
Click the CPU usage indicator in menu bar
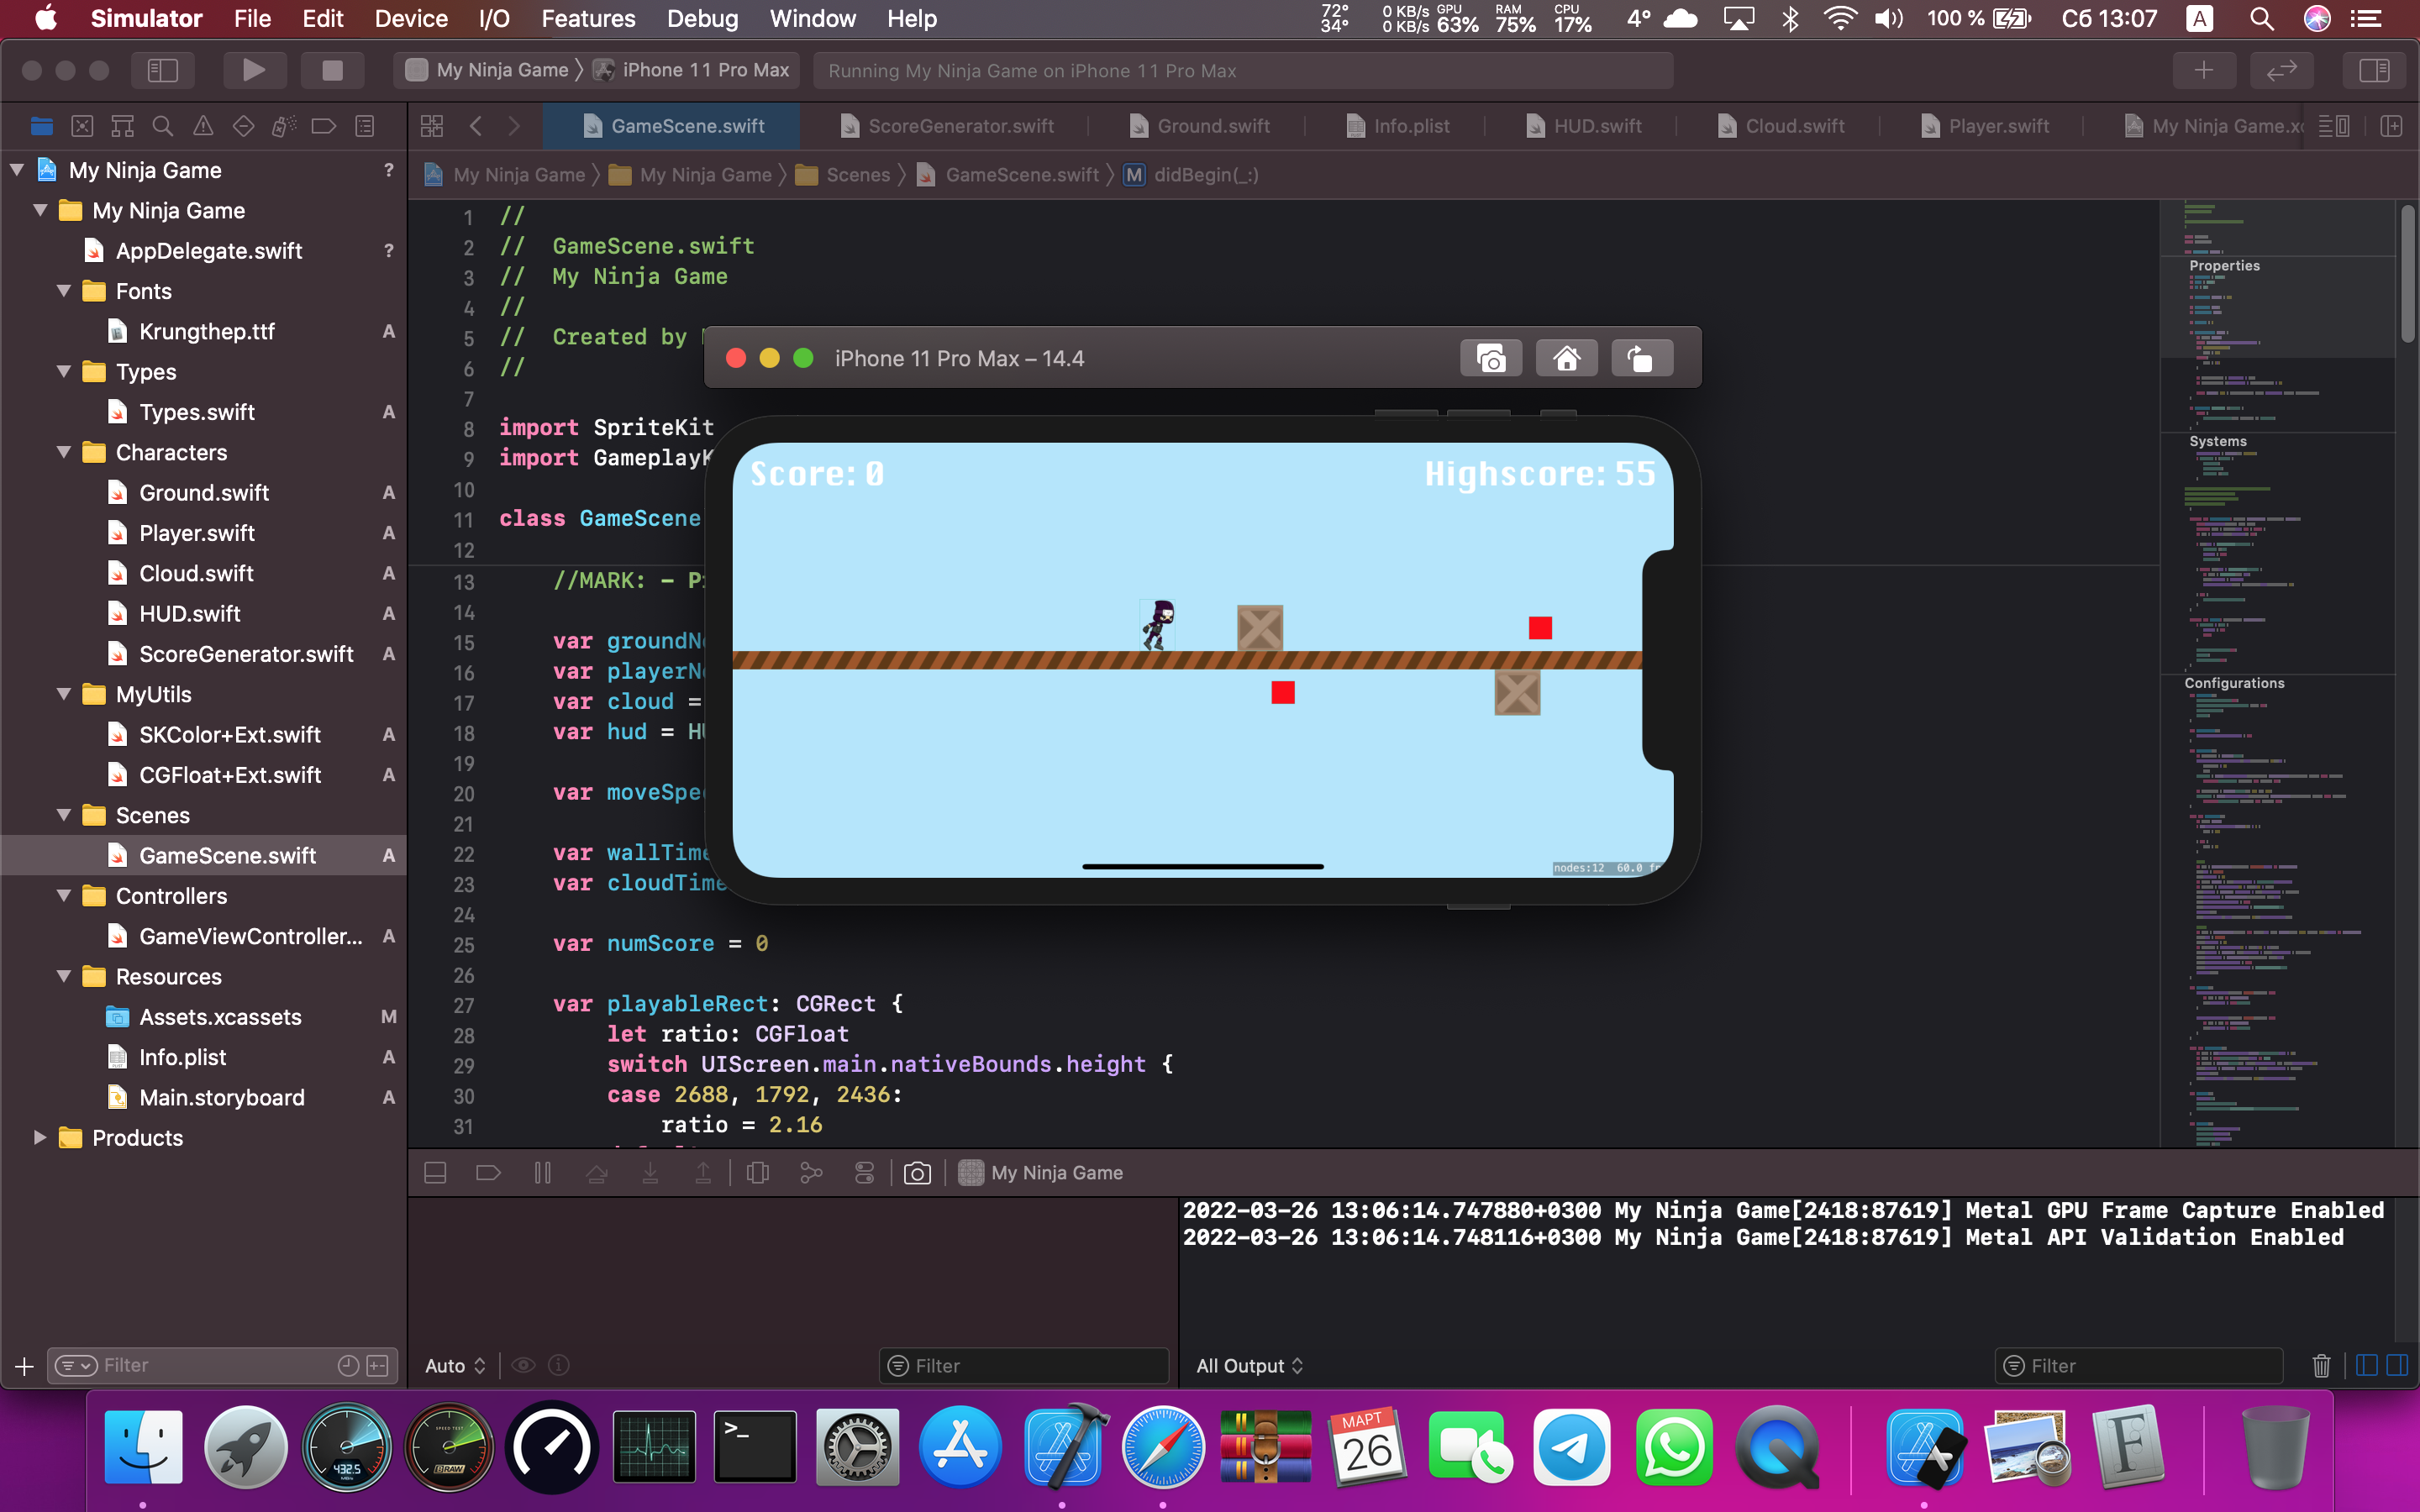click(x=1566, y=18)
